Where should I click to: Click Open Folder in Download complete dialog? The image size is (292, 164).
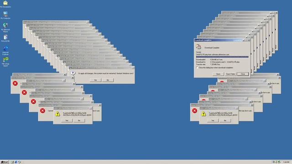230,74
